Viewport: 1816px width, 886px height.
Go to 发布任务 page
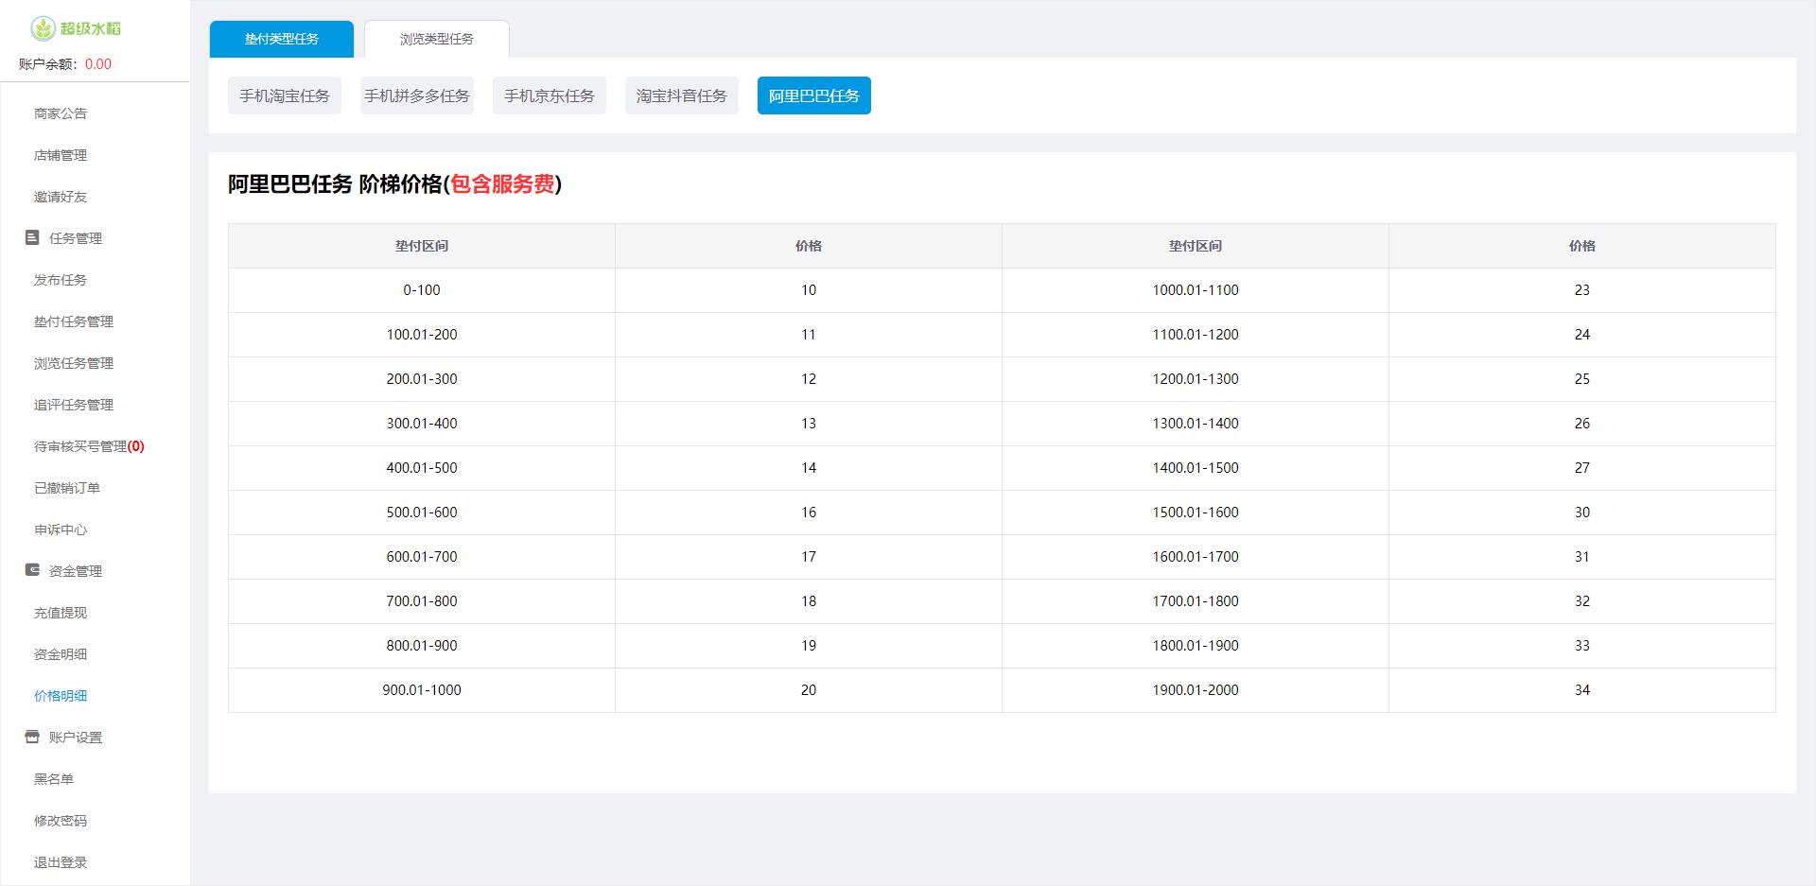[61, 280]
